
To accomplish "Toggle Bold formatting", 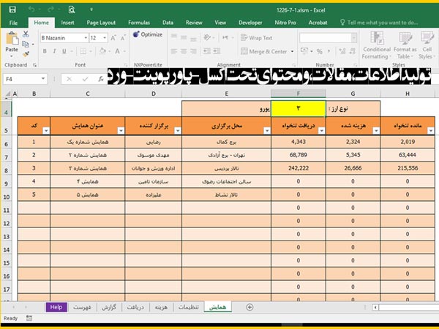I will point(45,51).
